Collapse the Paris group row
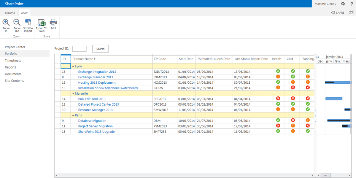This screenshot has width=356, height=178. [x=73, y=115]
